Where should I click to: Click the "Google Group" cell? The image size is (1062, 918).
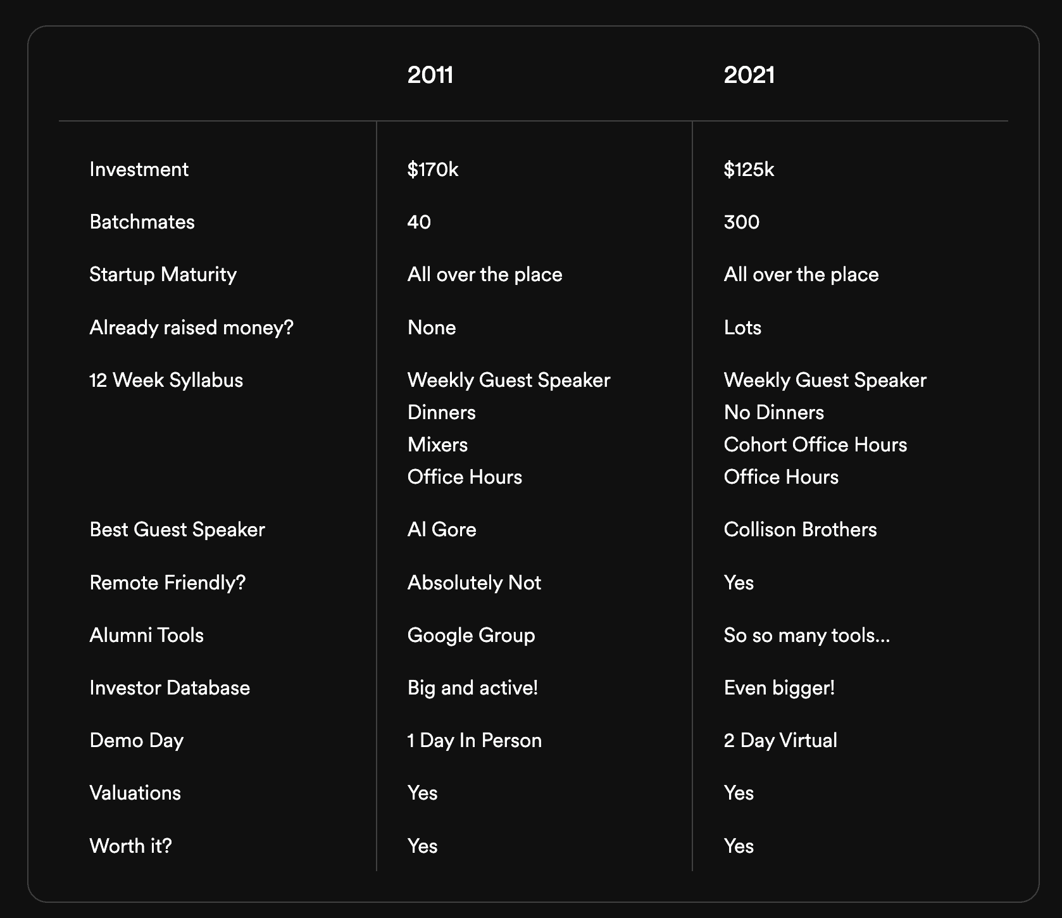(x=471, y=636)
